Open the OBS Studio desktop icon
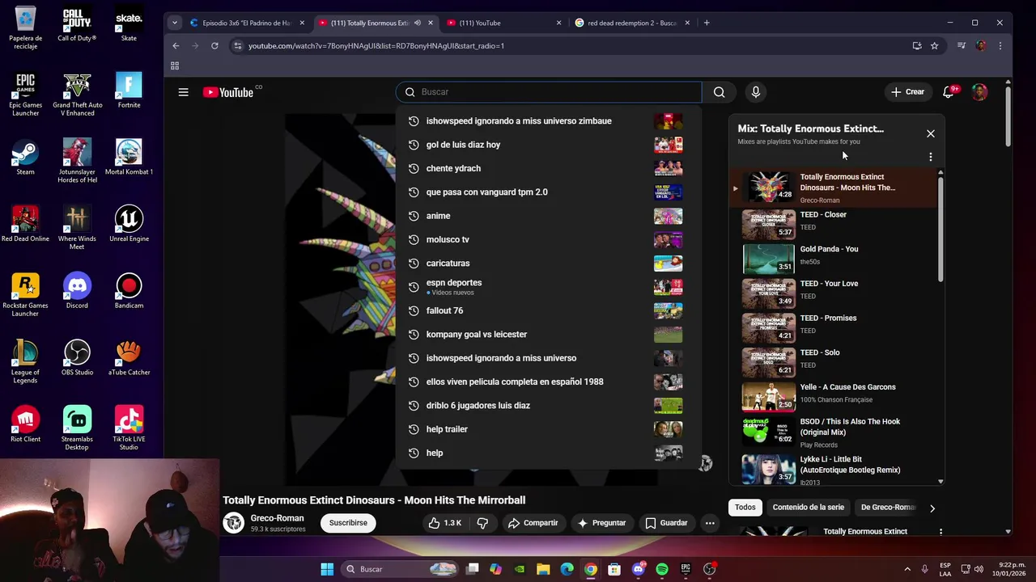Screen dimensions: 1036x582 [x=77, y=358]
